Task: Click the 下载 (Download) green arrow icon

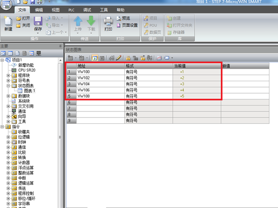Action: 91,23
